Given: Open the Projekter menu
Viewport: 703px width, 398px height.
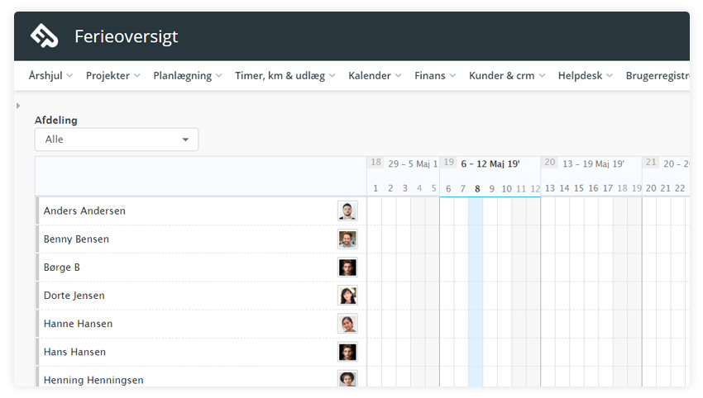Looking at the screenshot, I should [113, 76].
